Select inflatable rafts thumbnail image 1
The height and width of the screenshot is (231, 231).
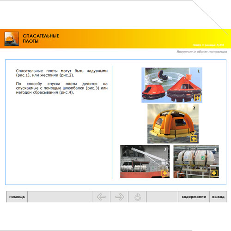(172, 85)
